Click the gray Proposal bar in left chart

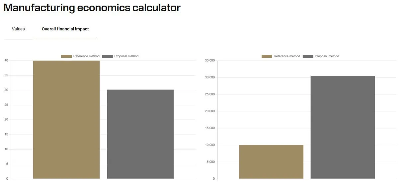(x=140, y=134)
